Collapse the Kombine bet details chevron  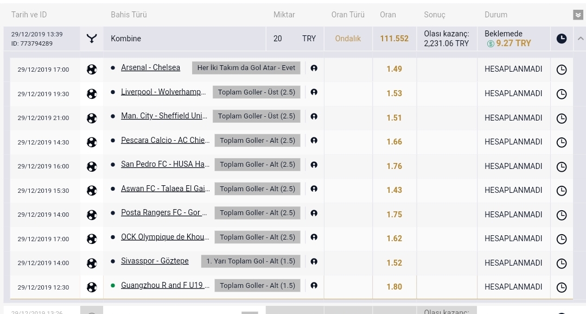click(581, 38)
